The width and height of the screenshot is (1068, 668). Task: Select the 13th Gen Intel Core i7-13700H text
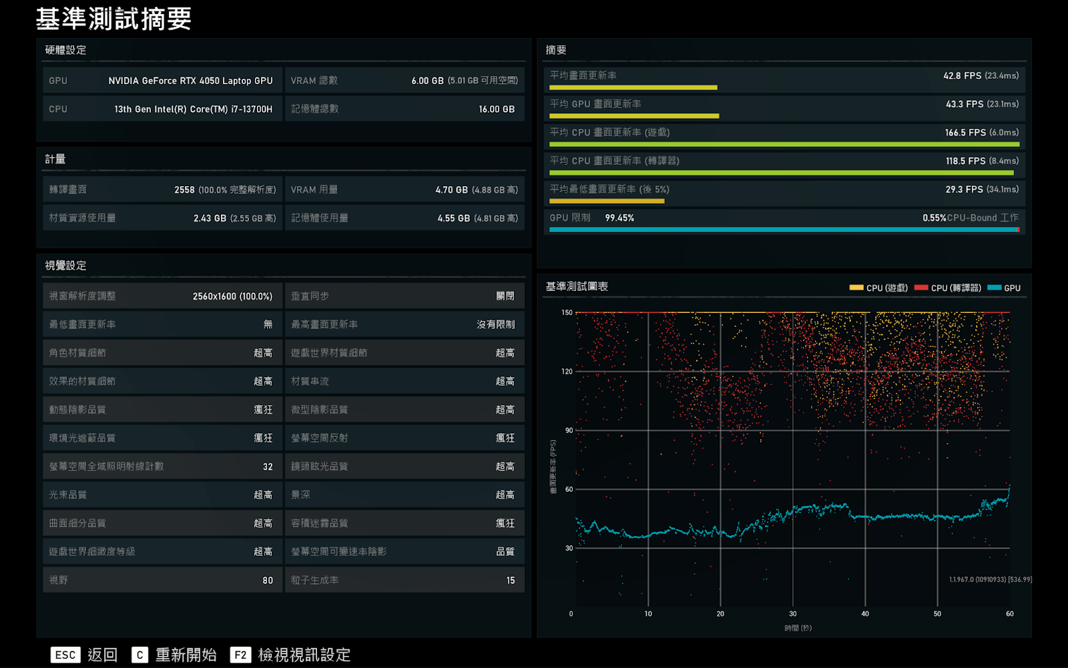point(193,109)
